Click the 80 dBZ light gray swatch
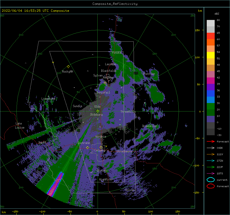This screenshot has height=215, width=230. (x=211, y=23)
